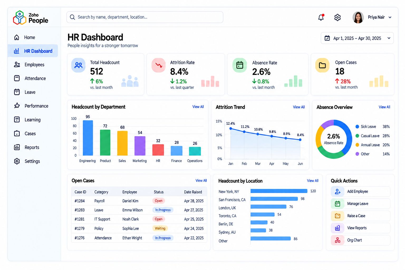Click the Open status badge for case #1284
Image resolution: width=405 pixels, height=270 pixels.
tap(158, 201)
